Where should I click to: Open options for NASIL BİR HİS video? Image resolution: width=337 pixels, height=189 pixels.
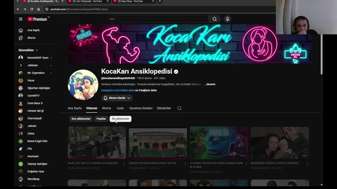(124, 164)
